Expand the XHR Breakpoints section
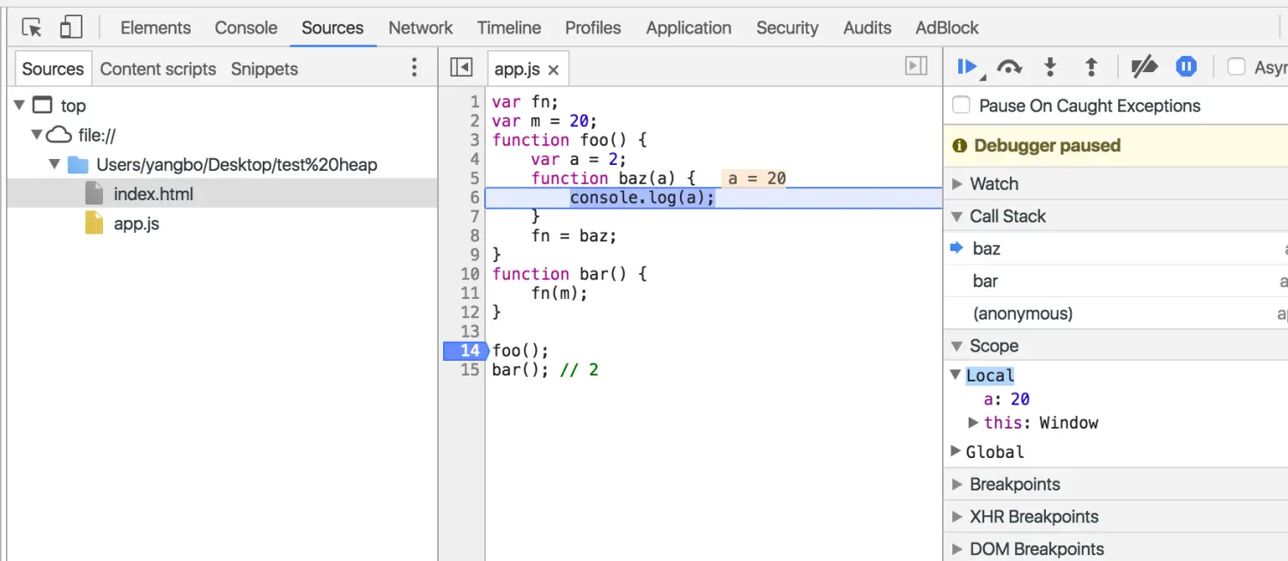Screen dimensions: 1288x561 957,517
